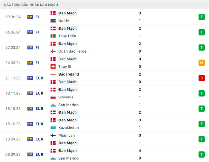Screen dimensions: 209x162
Task: Open the Slovenia team link
Action: [x=66, y=97]
